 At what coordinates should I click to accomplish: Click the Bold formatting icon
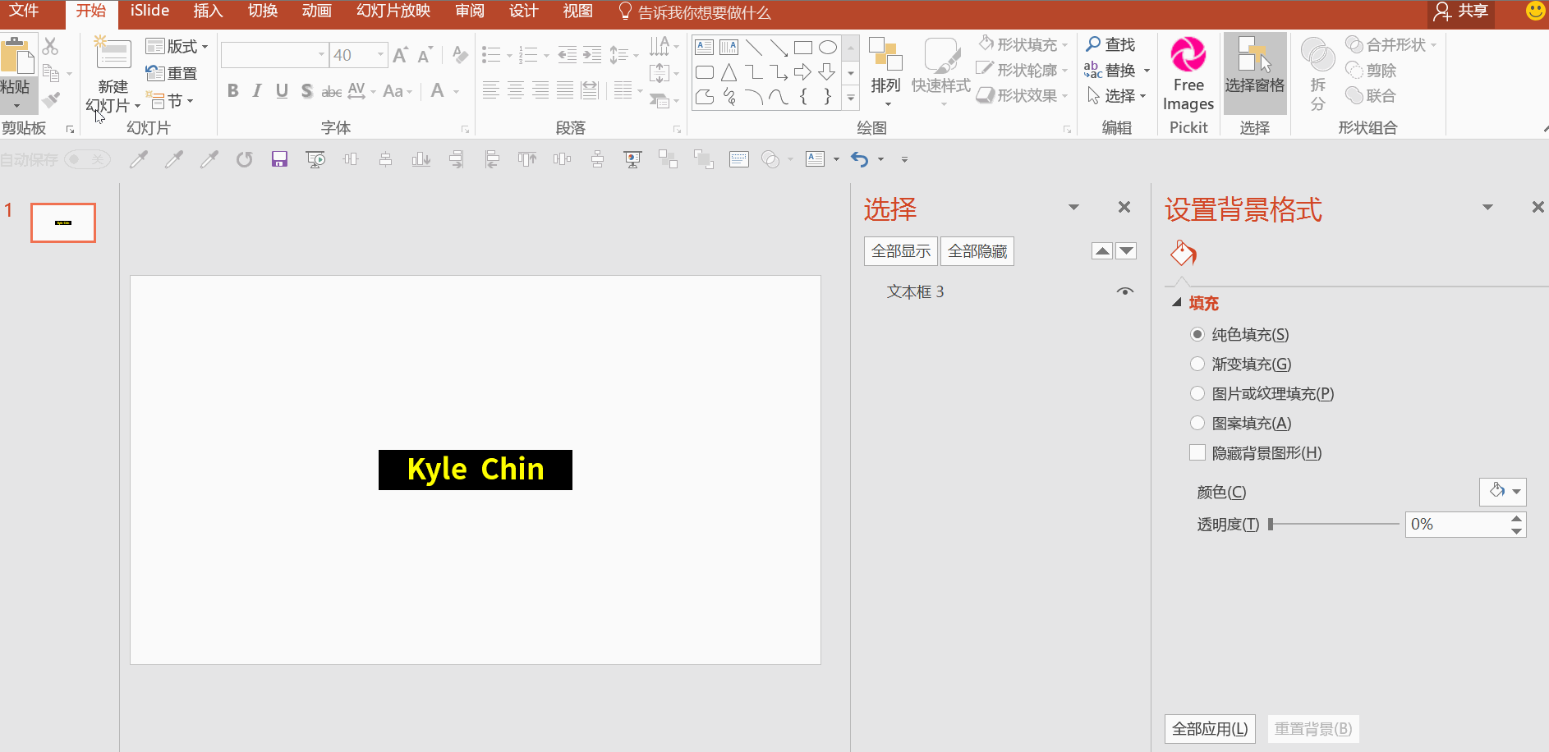(233, 90)
